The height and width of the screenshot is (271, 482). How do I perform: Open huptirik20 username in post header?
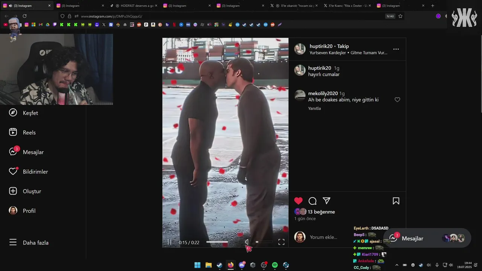(321, 46)
